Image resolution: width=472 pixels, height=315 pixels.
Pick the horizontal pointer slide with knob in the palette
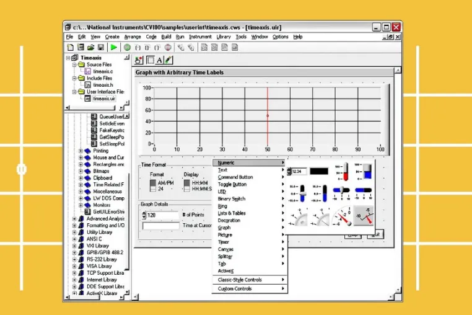tap(342, 193)
